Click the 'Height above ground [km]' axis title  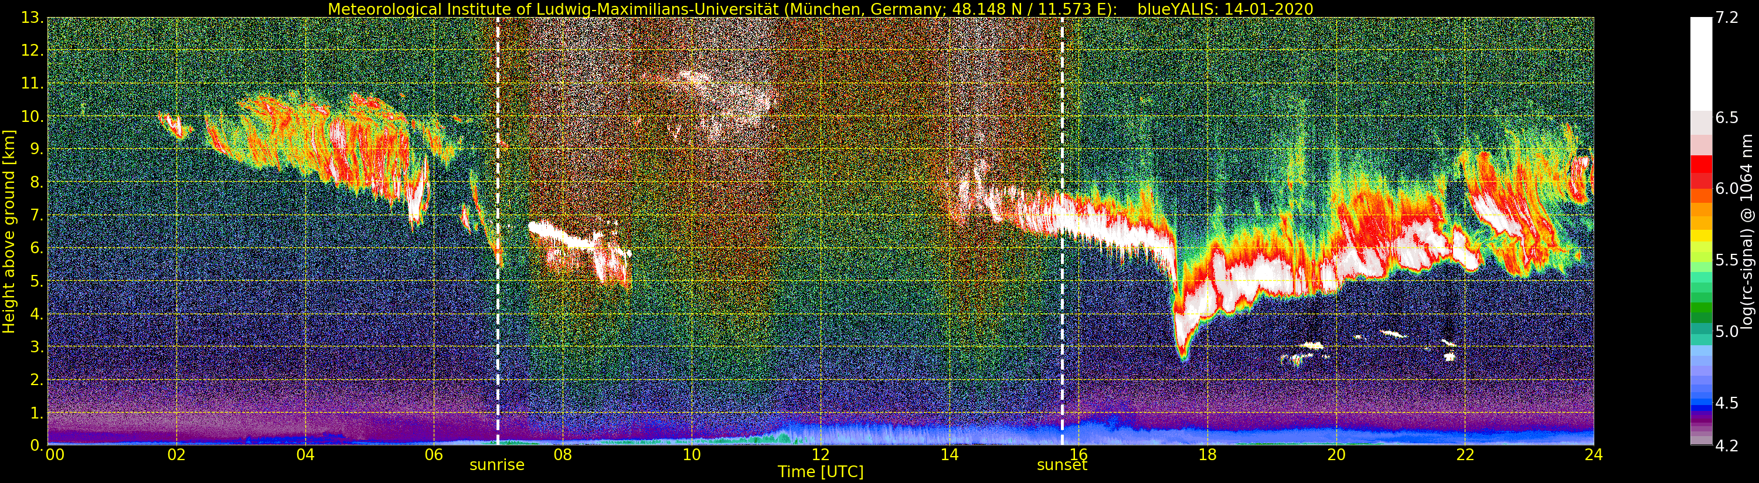coord(9,231)
